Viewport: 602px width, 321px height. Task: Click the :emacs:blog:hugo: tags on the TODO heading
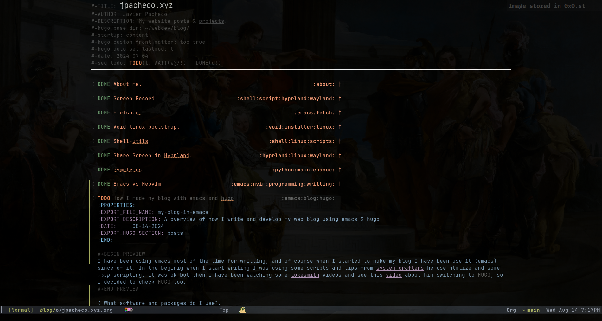click(308, 198)
